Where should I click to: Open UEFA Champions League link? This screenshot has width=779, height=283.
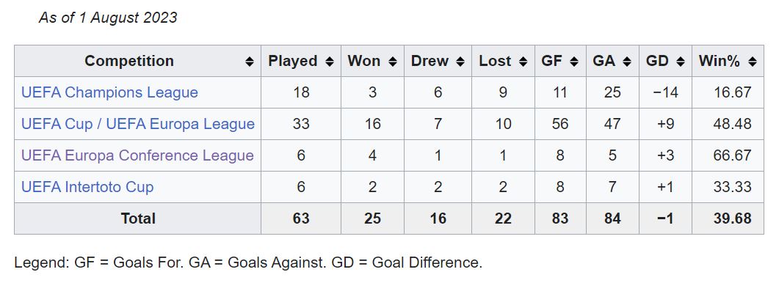(109, 92)
